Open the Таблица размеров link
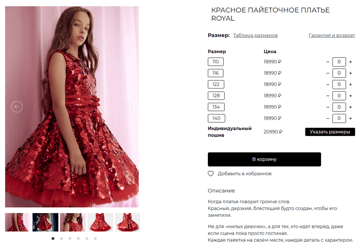The image size is (363, 247). click(x=255, y=35)
